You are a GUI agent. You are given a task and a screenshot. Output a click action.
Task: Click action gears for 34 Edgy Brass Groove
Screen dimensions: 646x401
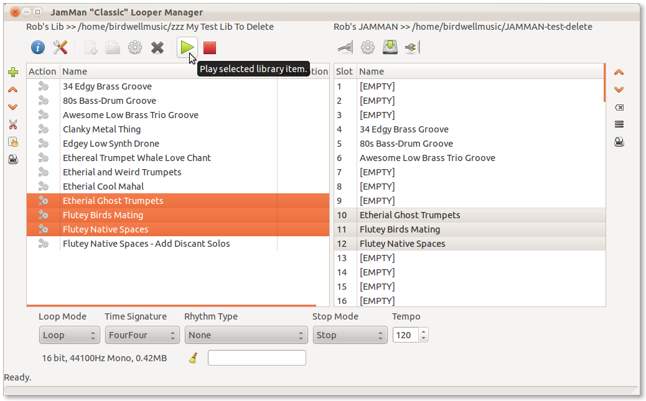coord(44,86)
